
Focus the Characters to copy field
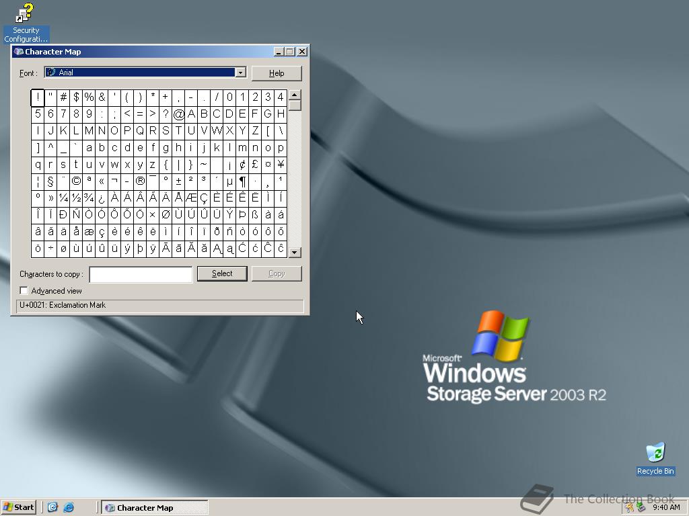[141, 275]
